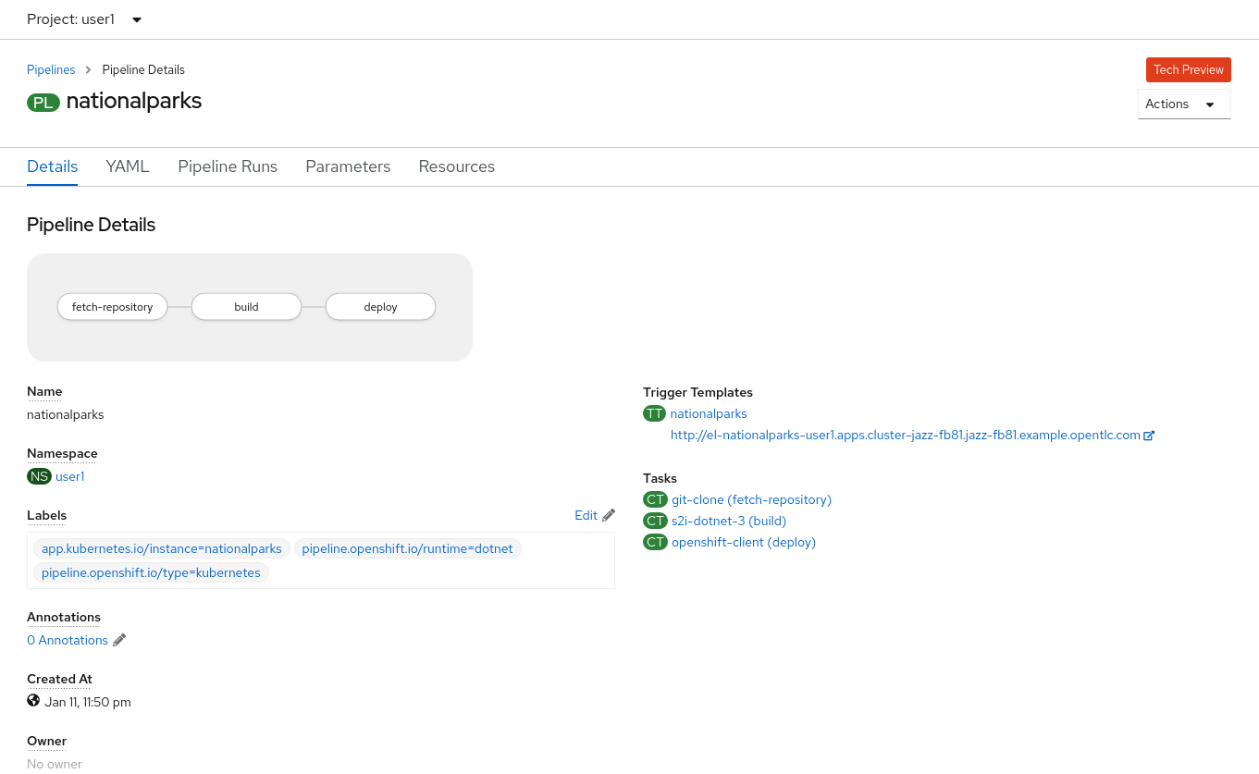Click the globe icon beside creation timestamp
The width and height of the screenshot is (1259, 774).
(33, 701)
